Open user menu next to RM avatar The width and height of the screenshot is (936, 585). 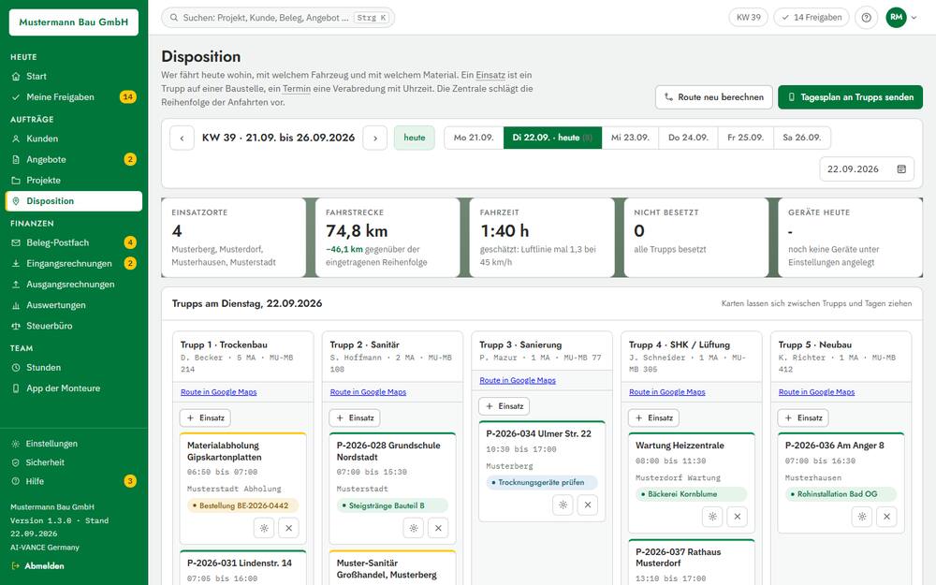[x=914, y=18]
